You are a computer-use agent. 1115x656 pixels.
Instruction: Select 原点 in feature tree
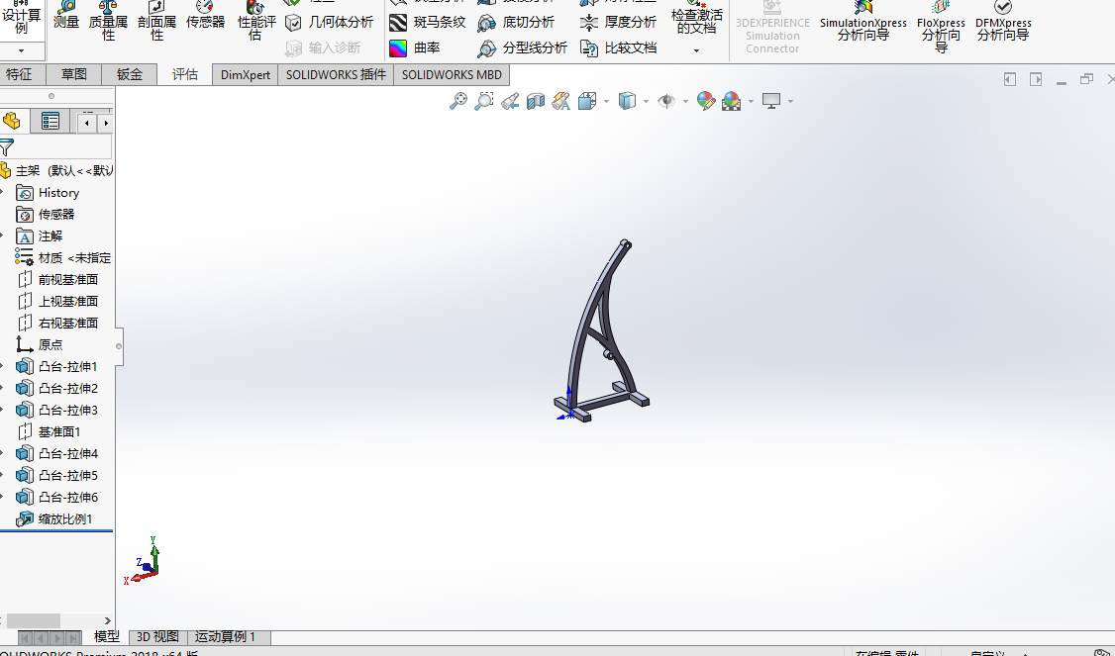point(39,344)
